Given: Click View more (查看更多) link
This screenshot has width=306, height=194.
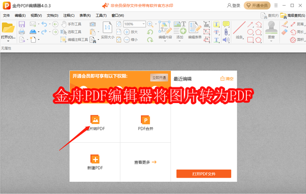Looking at the screenshot, I should 145,162.
